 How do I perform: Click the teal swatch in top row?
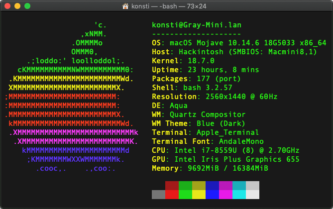[x=239, y=186]
